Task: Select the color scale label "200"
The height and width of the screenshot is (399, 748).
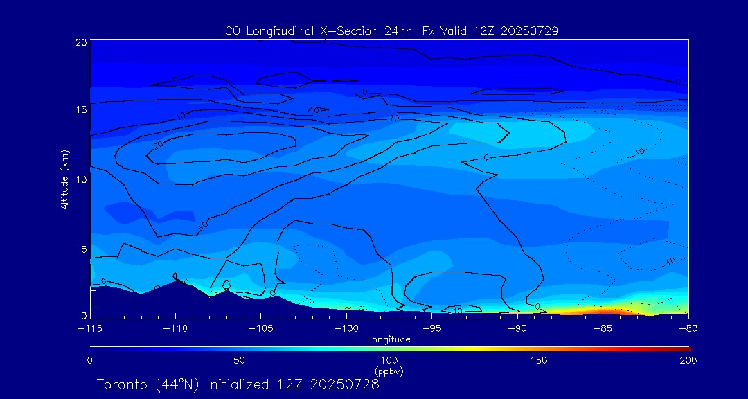Action: click(688, 360)
